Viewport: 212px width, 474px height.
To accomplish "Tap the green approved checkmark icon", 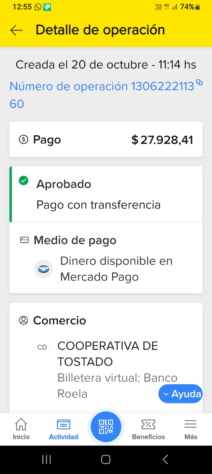I will click(24, 180).
